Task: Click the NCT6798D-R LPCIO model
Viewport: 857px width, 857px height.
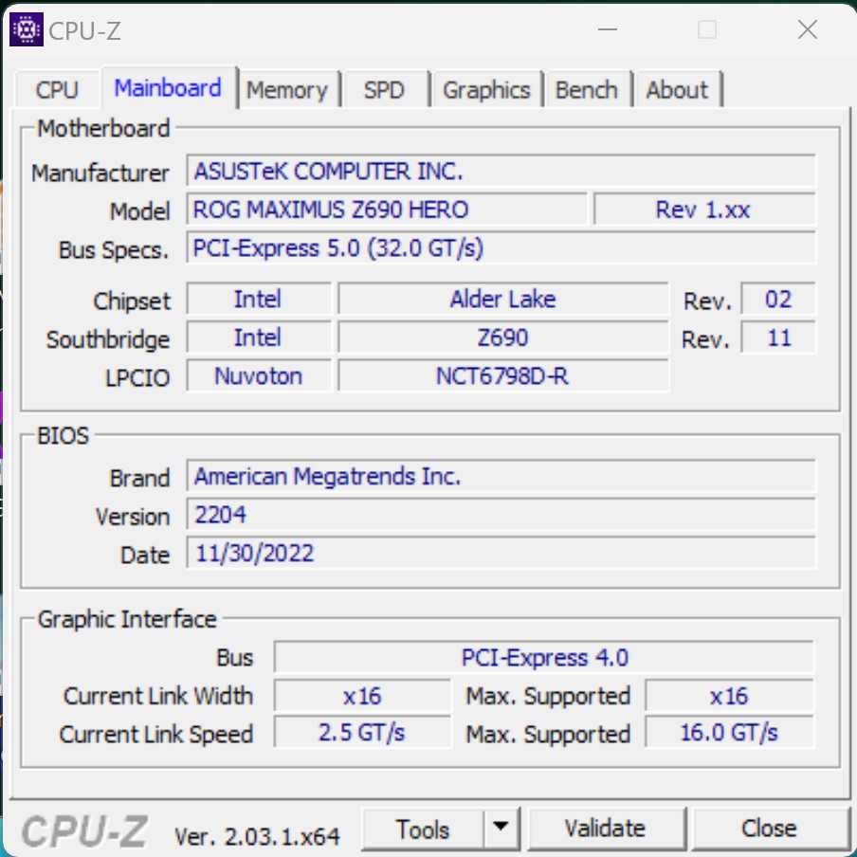Action: tap(503, 376)
